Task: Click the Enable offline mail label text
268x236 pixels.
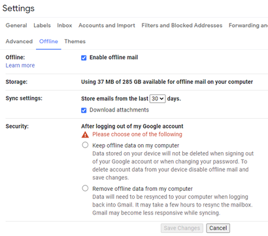Action: tap(114, 58)
